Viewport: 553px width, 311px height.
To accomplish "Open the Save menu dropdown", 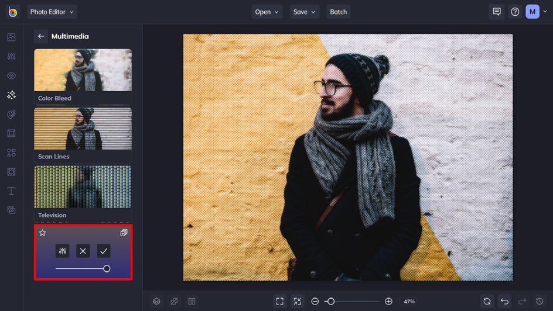I will pos(305,12).
